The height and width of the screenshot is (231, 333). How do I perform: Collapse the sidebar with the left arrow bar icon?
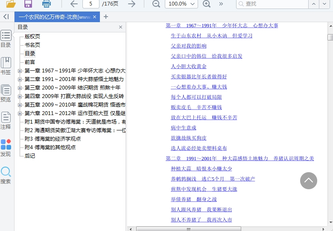pyautogui.click(x=6, y=17)
